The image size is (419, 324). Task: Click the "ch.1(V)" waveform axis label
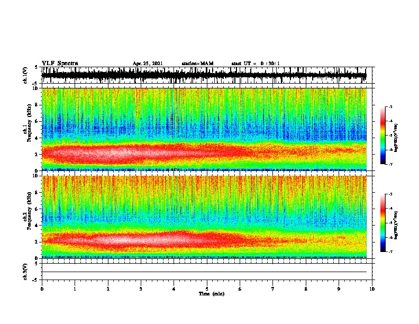coord(25,75)
